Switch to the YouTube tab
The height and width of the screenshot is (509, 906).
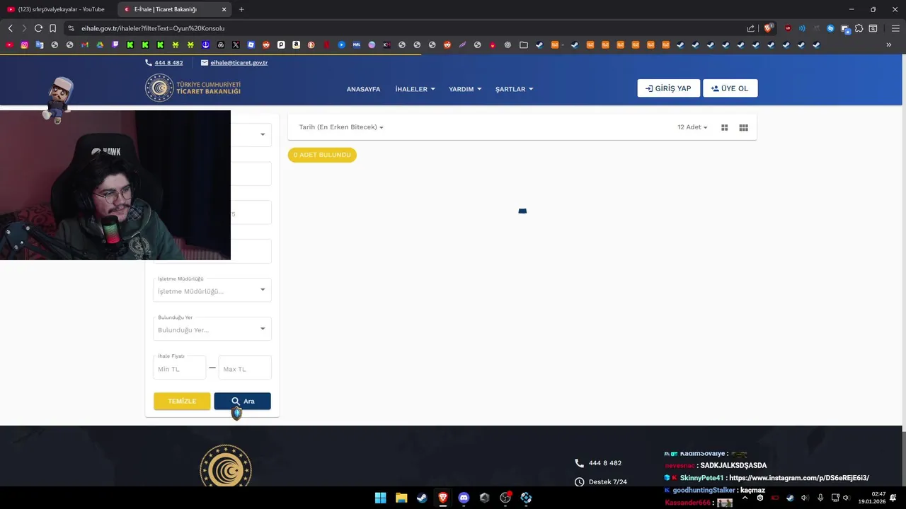click(x=57, y=9)
